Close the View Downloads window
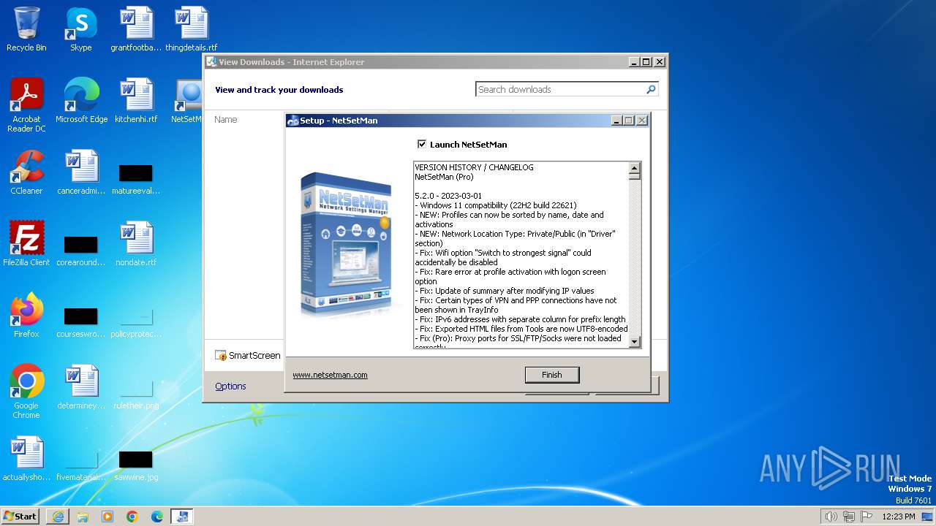The width and height of the screenshot is (936, 526). click(x=660, y=62)
